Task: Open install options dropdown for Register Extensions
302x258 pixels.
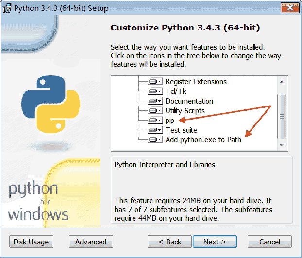Action: point(155,82)
